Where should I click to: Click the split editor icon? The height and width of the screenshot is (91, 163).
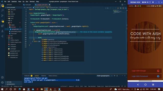point(122,5)
